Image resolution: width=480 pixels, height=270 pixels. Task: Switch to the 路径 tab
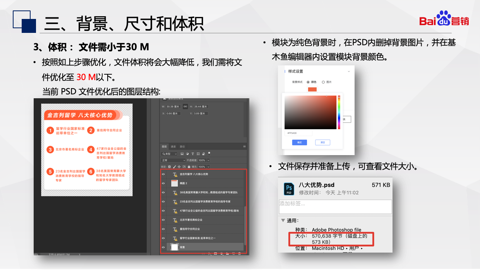[x=182, y=147]
